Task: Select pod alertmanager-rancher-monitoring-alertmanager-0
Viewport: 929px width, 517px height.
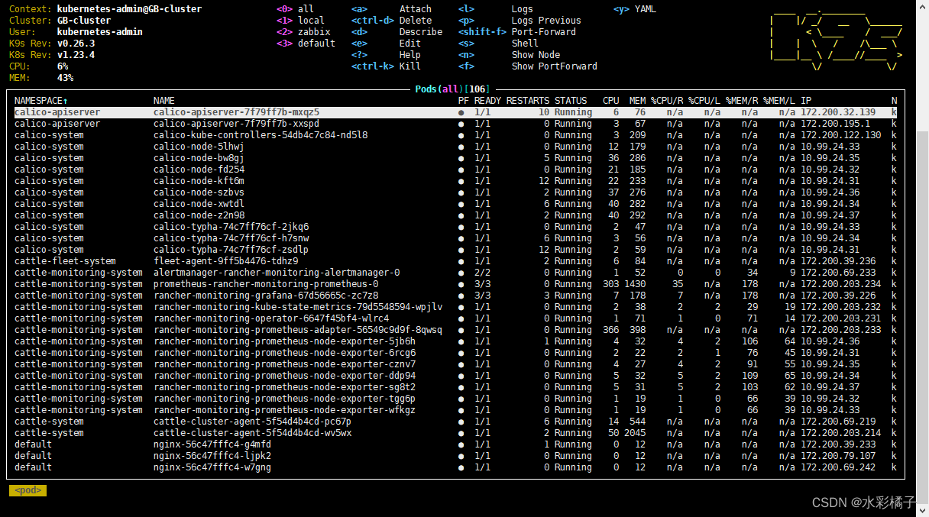Action: point(455,273)
